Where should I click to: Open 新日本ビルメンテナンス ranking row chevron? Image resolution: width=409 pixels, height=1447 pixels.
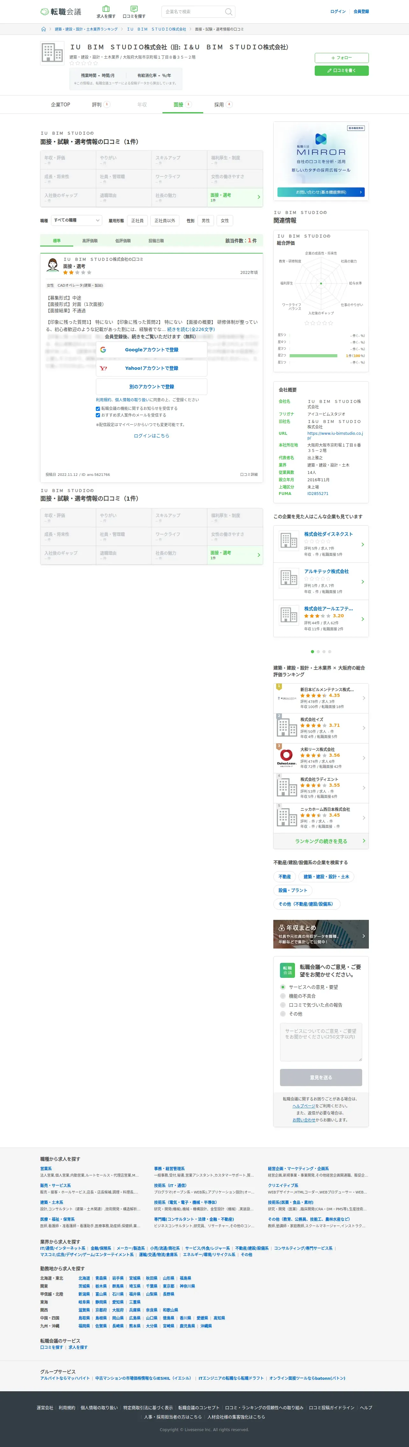(x=363, y=698)
